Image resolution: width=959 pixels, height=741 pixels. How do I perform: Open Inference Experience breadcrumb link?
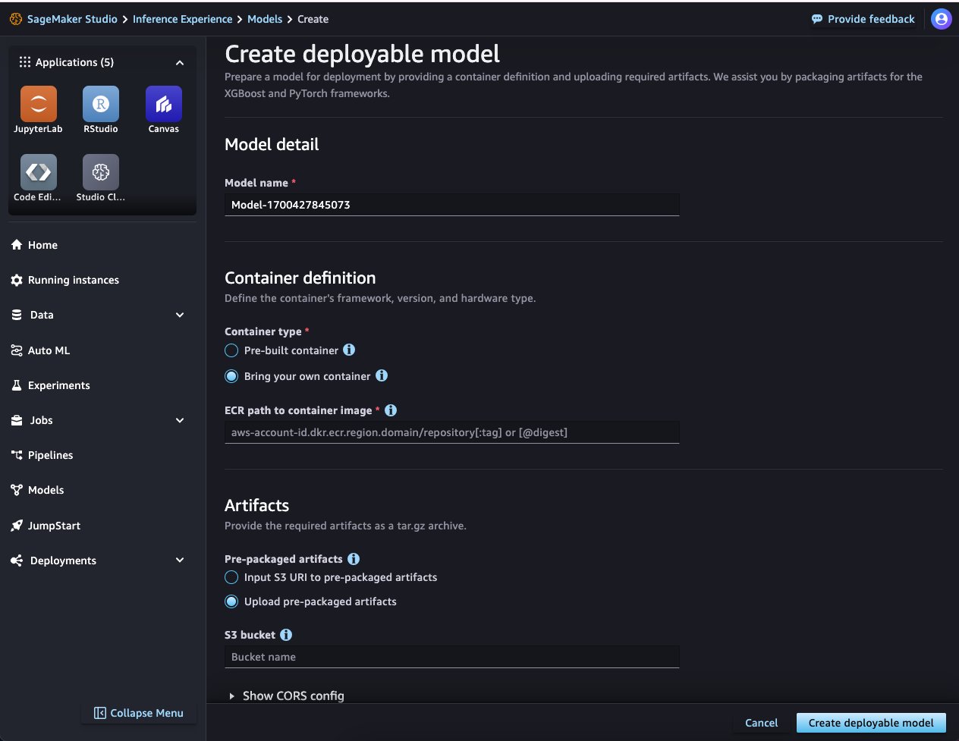[182, 19]
